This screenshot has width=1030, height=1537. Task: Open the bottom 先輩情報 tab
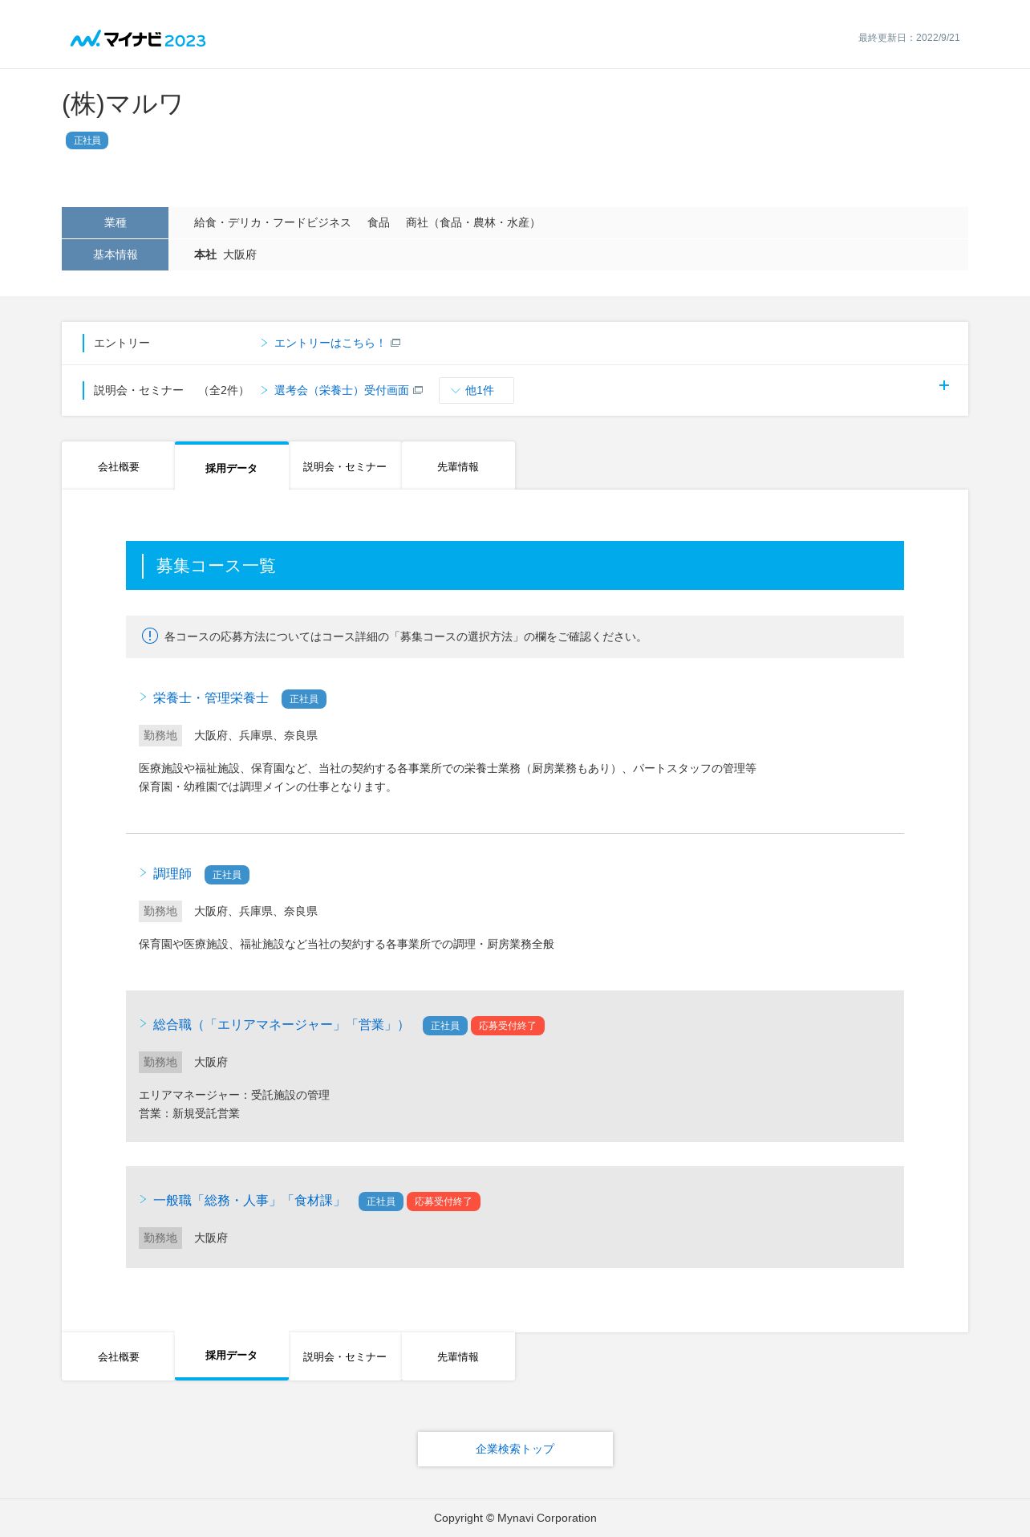tap(458, 1356)
